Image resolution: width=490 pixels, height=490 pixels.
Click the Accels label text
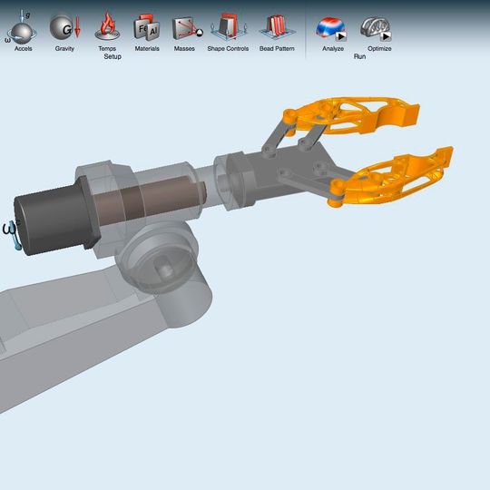click(23, 48)
